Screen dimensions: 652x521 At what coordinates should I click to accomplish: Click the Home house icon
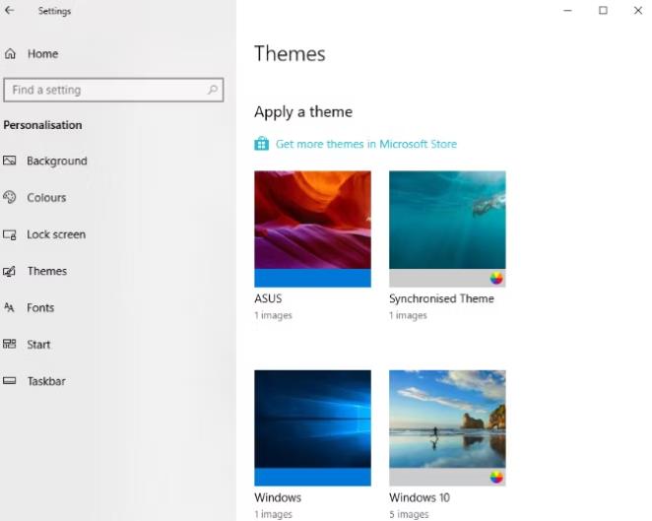tap(11, 53)
